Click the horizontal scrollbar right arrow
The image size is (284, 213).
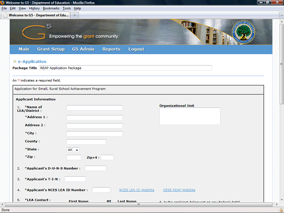coord(276,205)
